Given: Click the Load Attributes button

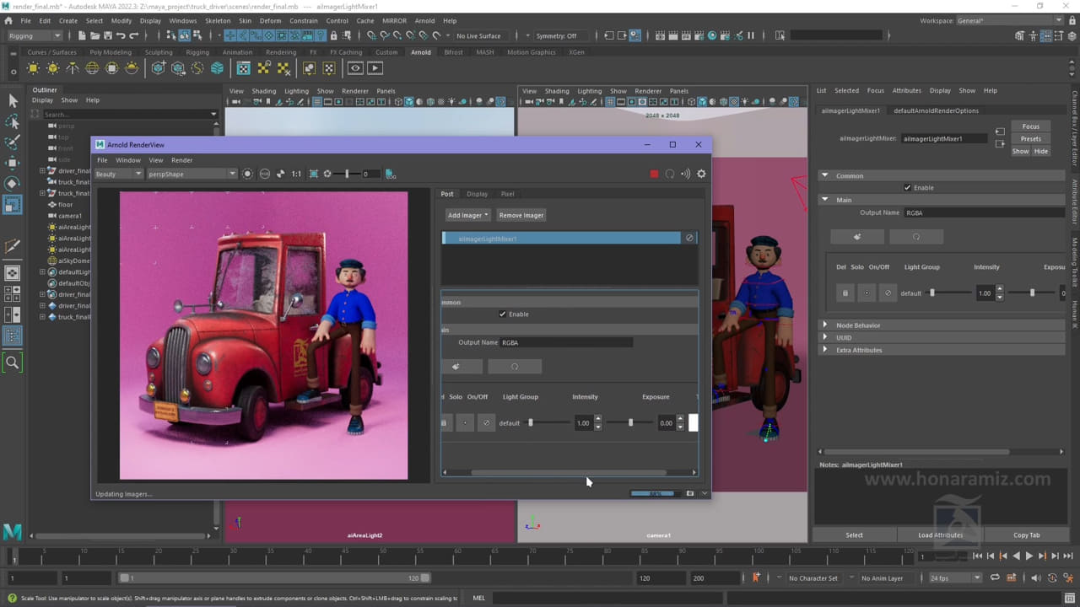Looking at the screenshot, I should 940,534.
